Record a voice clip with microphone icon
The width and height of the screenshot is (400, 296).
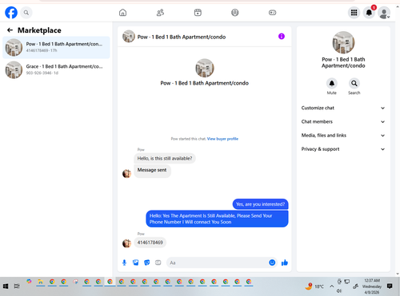tap(124, 262)
